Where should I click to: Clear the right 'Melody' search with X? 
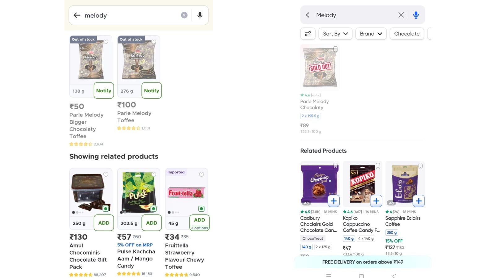(401, 15)
